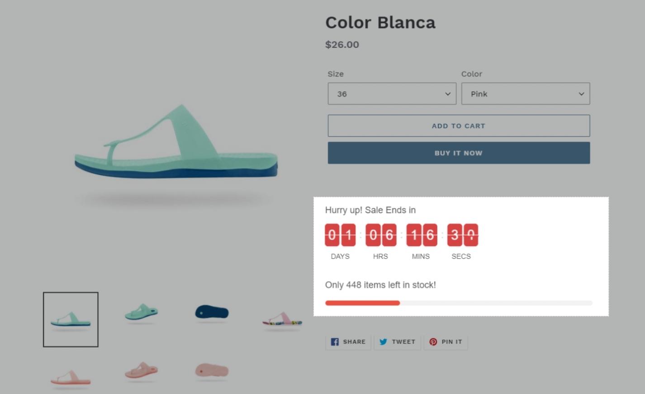Viewport: 645px width, 394px height.
Task: Select the angled pink sandal thumbnail
Action: click(142, 371)
